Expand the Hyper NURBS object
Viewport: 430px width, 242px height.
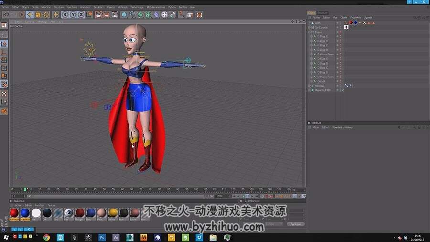tap(309, 90)
